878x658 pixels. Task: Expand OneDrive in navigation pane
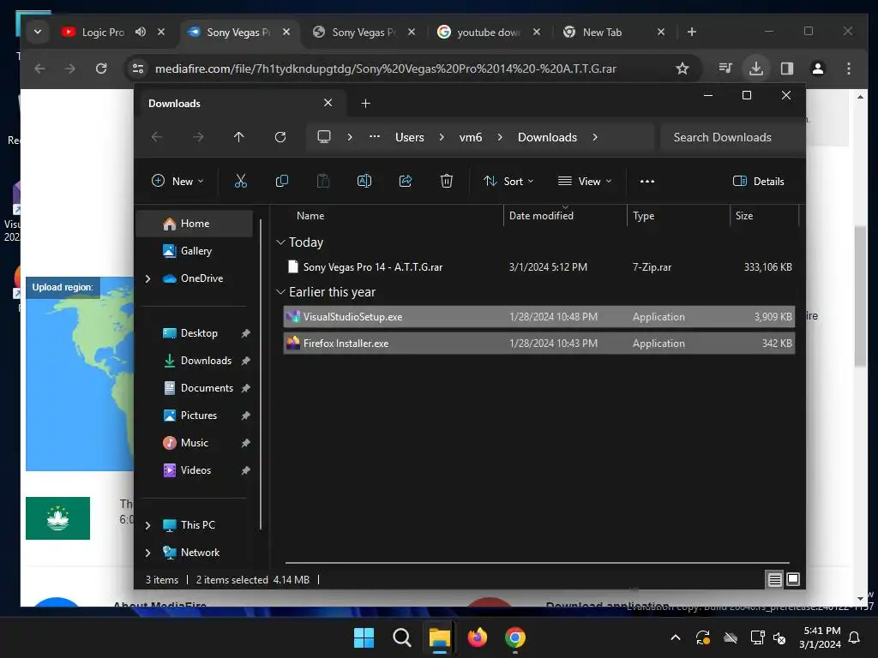[147, 278]
